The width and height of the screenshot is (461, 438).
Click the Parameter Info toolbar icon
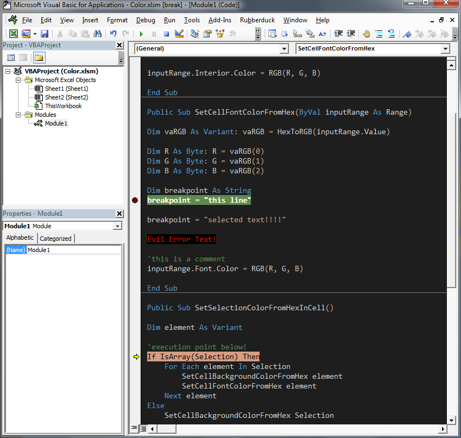click(310, 34)
